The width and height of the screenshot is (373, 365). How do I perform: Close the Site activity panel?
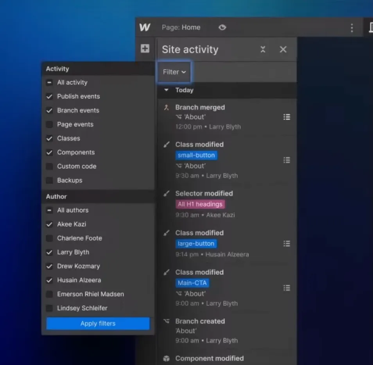(283, 50)
